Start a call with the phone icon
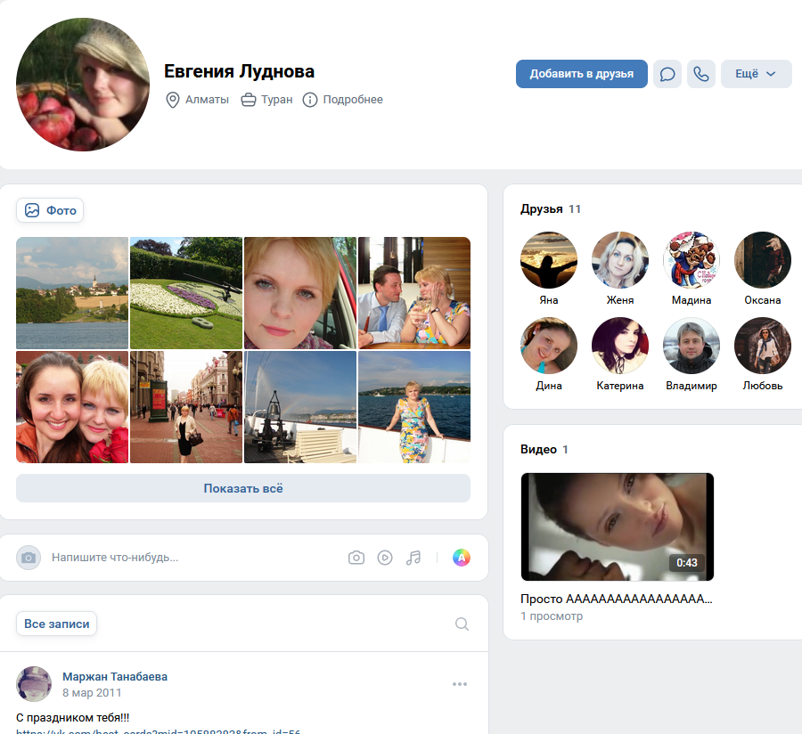802x734 pixels. (x=700, y=74)
